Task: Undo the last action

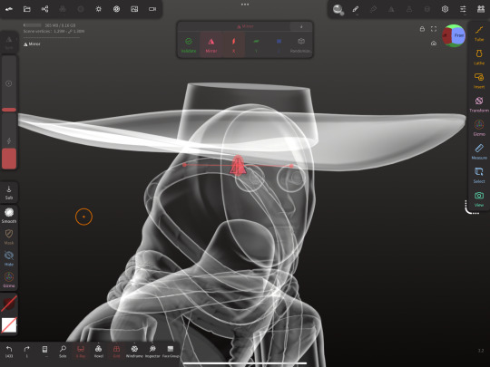Action: pyautogui.click(x=9, y=352)
